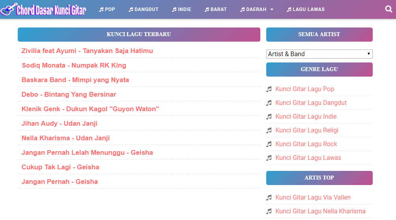The height and width of the screenshot is (220, 396).
Task: Open Debo - Bintang Yang Bersinar
Action: coord(69,95)
